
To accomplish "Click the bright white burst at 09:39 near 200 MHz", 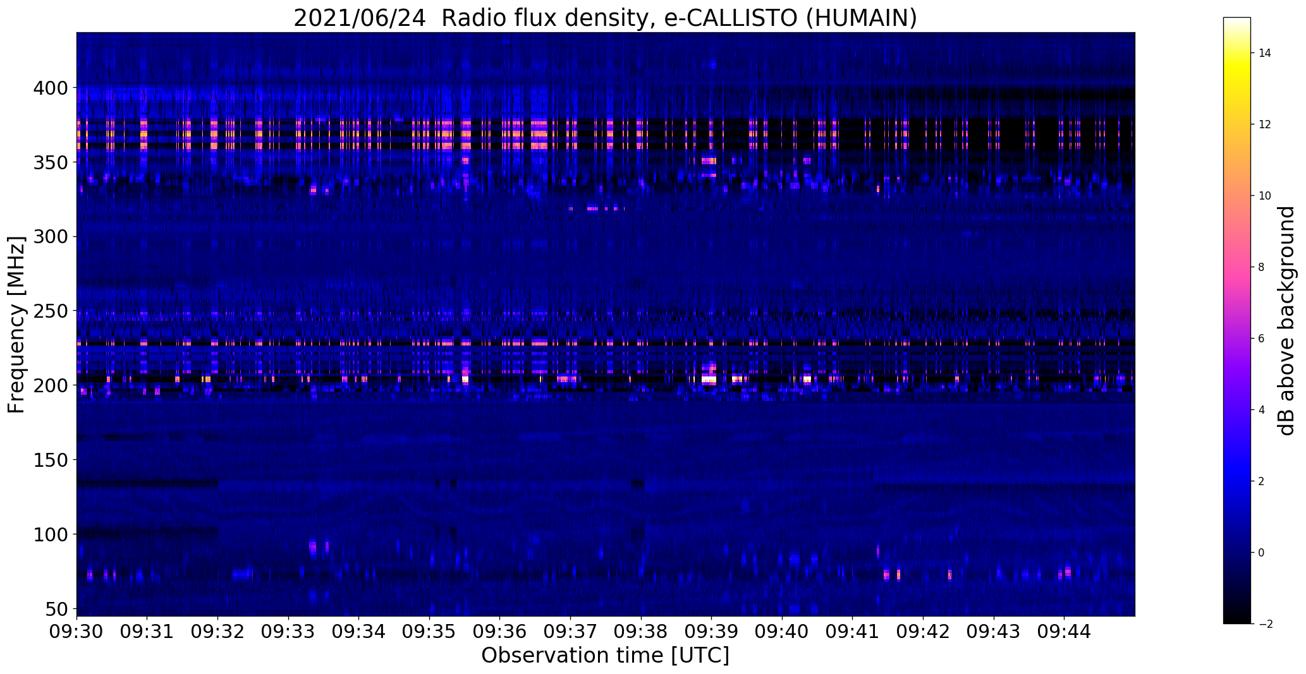I will point(709,380).
